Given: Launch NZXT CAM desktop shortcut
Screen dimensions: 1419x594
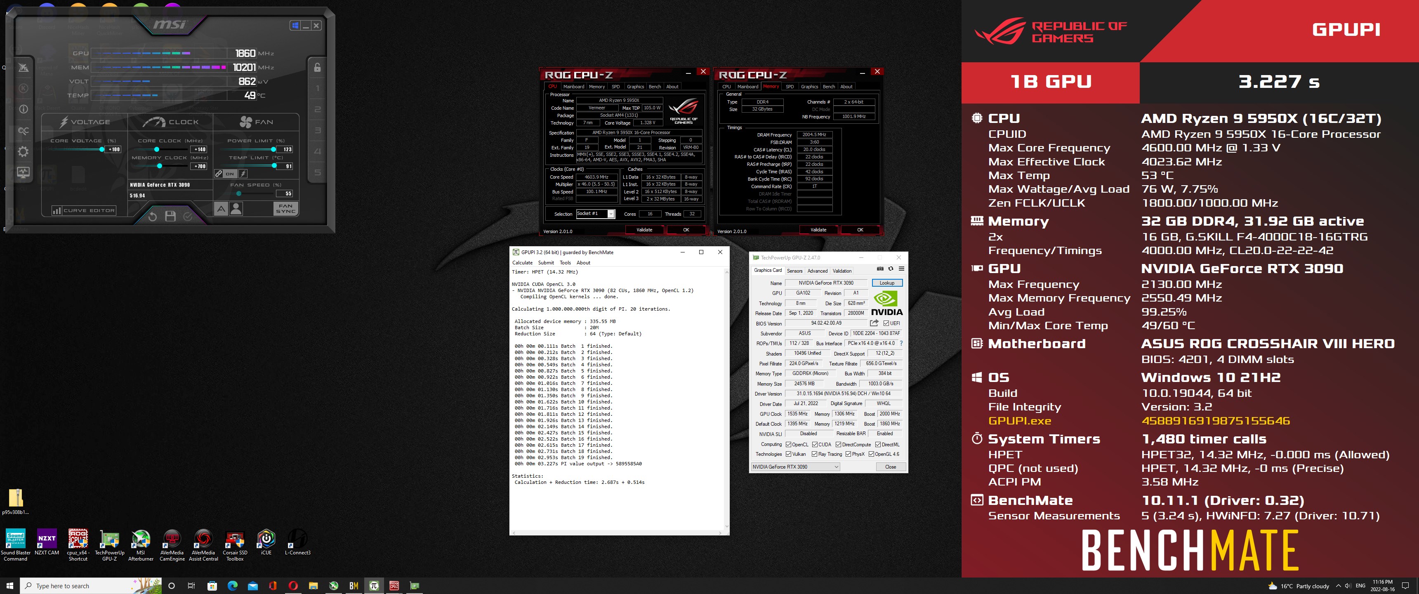Looking at the screenshot, I should coord(47,543).
